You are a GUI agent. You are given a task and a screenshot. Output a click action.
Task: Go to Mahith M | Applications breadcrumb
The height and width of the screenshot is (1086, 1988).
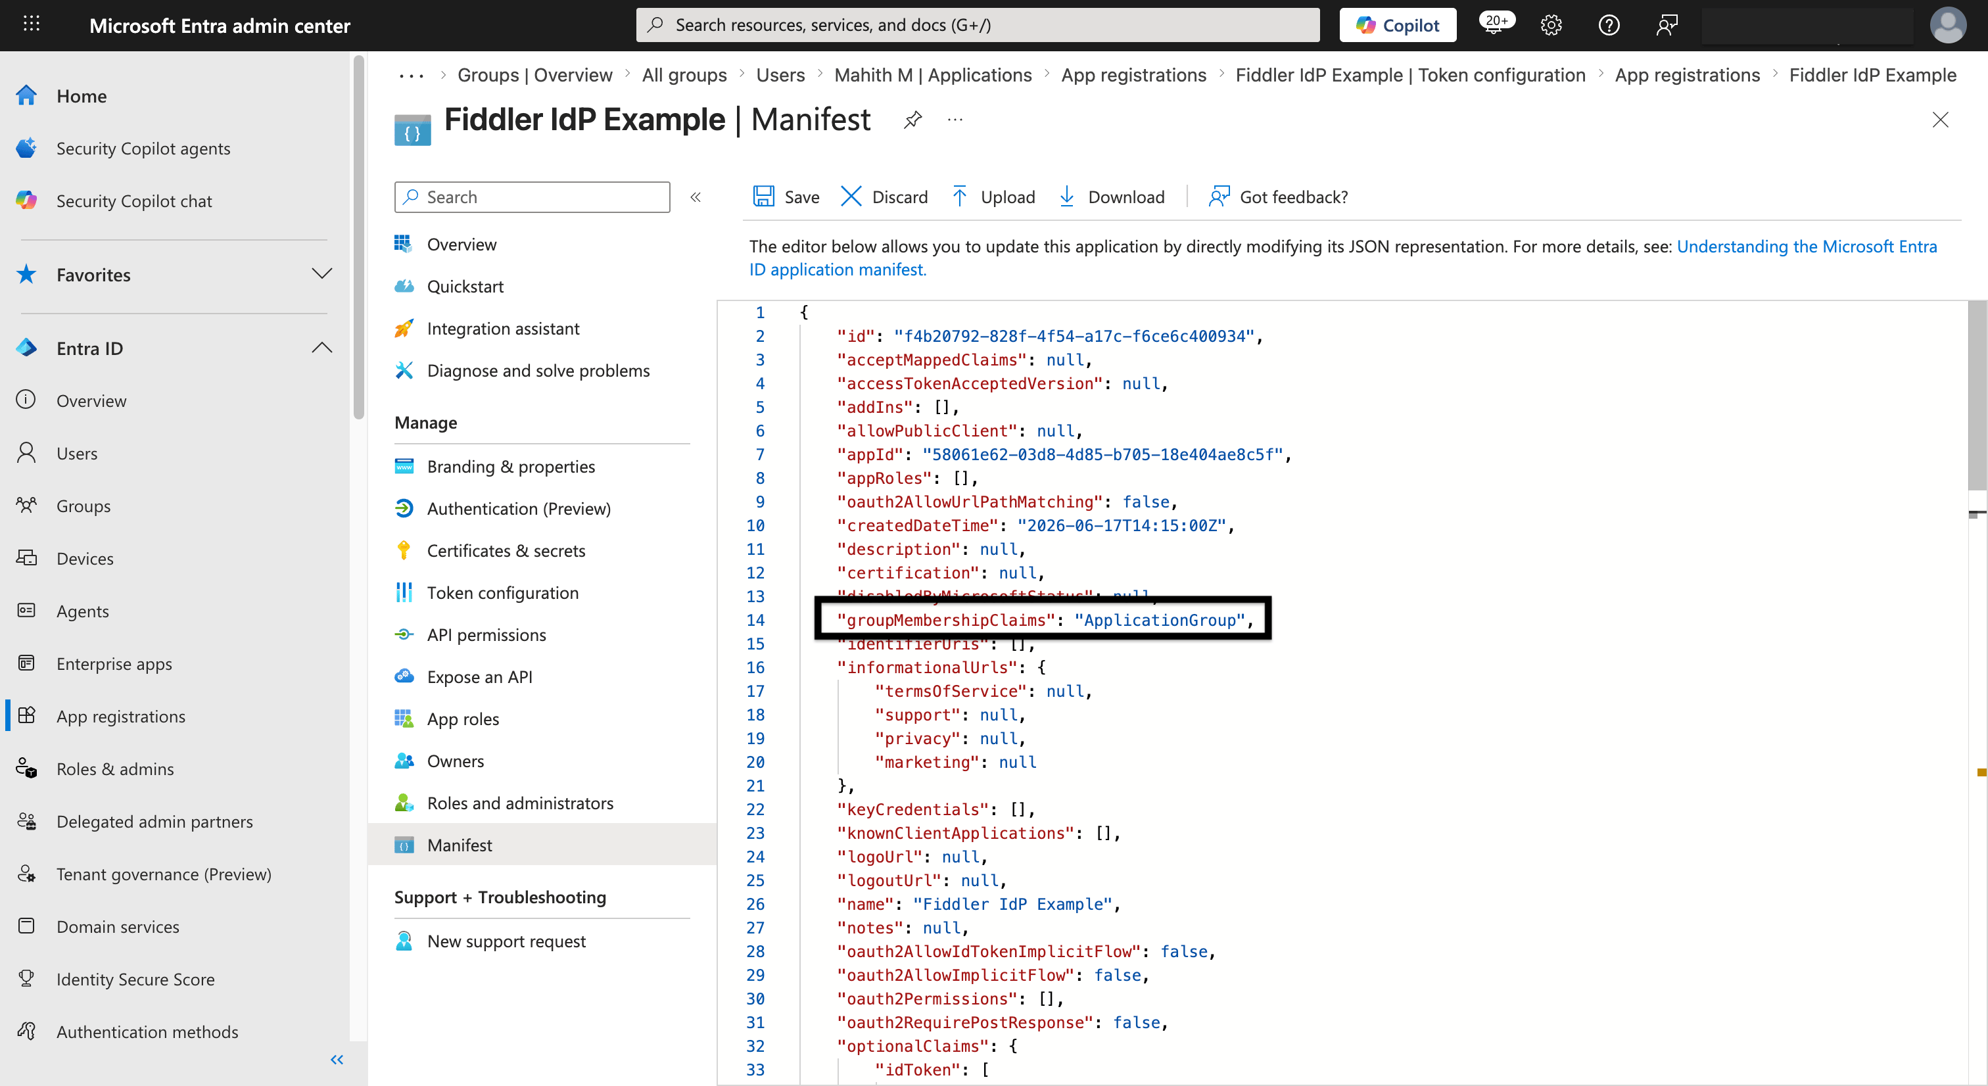pyautogui.click(x=933, y=75)
